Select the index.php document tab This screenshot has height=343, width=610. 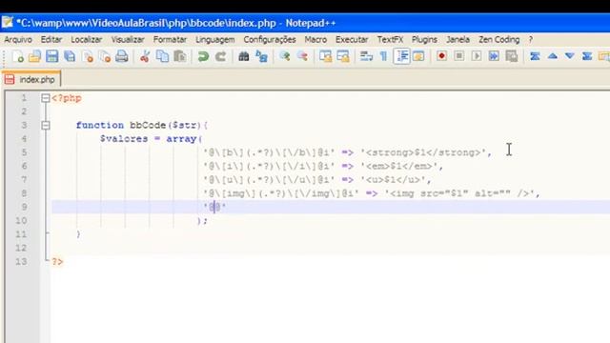point(31,79)
